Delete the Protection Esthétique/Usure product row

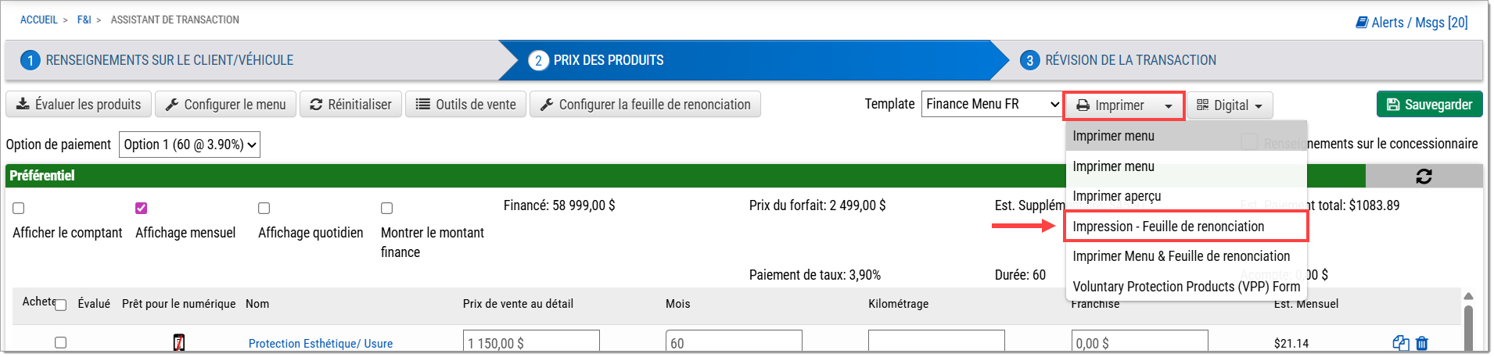click(x=1422, y=343)
